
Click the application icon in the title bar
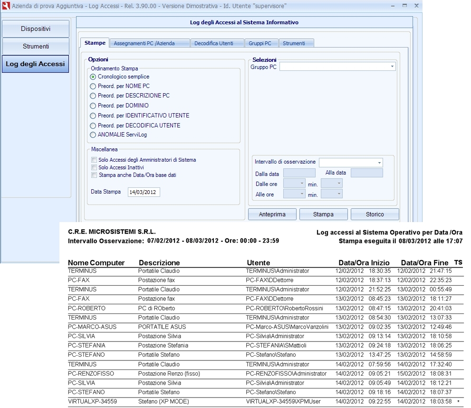6,6
